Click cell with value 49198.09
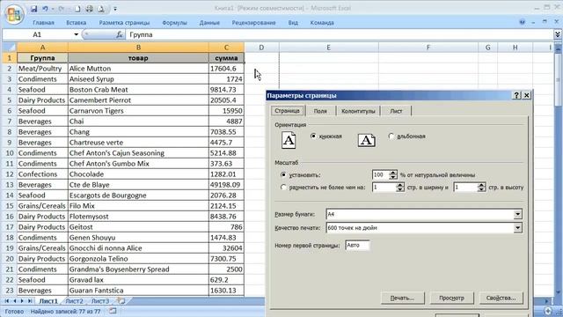Viewport: 563px width, 317px height. point(227,185)
